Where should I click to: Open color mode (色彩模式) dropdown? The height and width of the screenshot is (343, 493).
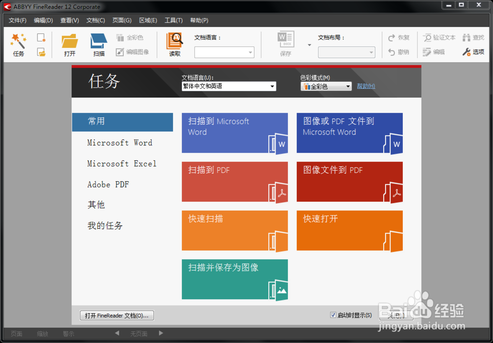click(326, 86)
